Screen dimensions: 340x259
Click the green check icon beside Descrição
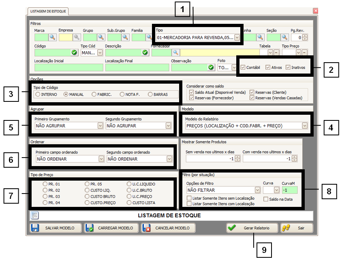pos(145,53)
